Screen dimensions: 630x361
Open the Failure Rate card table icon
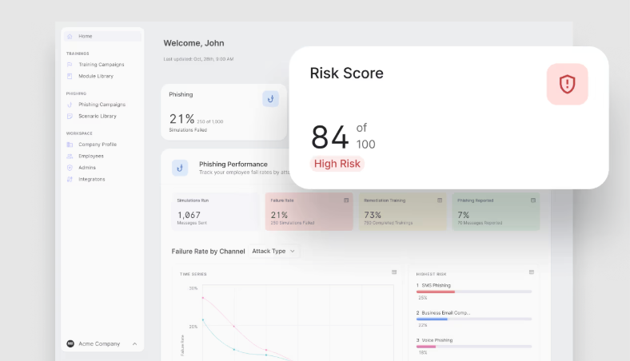(346, 200)
